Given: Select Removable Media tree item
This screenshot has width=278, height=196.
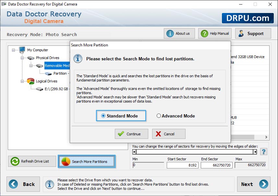Looking at the screenshot, I should (x=57, y=66).
